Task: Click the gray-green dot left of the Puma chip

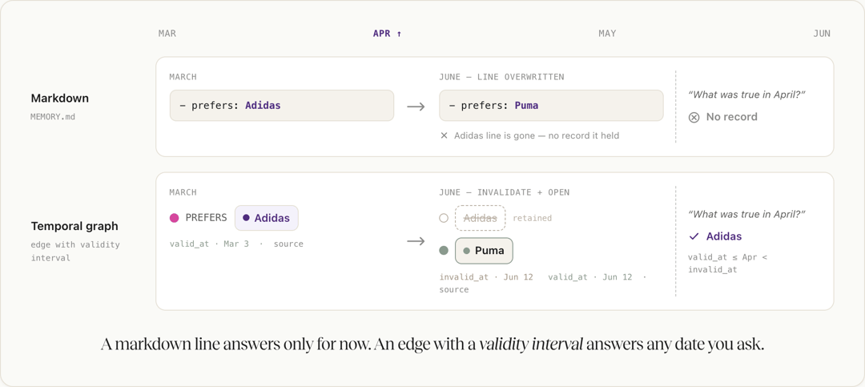Action: point(444,251)
